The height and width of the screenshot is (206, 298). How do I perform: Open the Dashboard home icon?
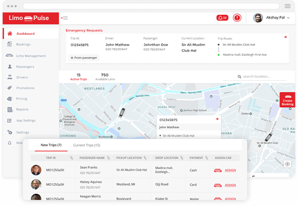[10, 34]
